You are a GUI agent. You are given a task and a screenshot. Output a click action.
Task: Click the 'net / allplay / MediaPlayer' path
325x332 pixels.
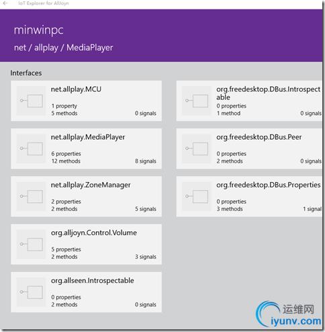64,48
